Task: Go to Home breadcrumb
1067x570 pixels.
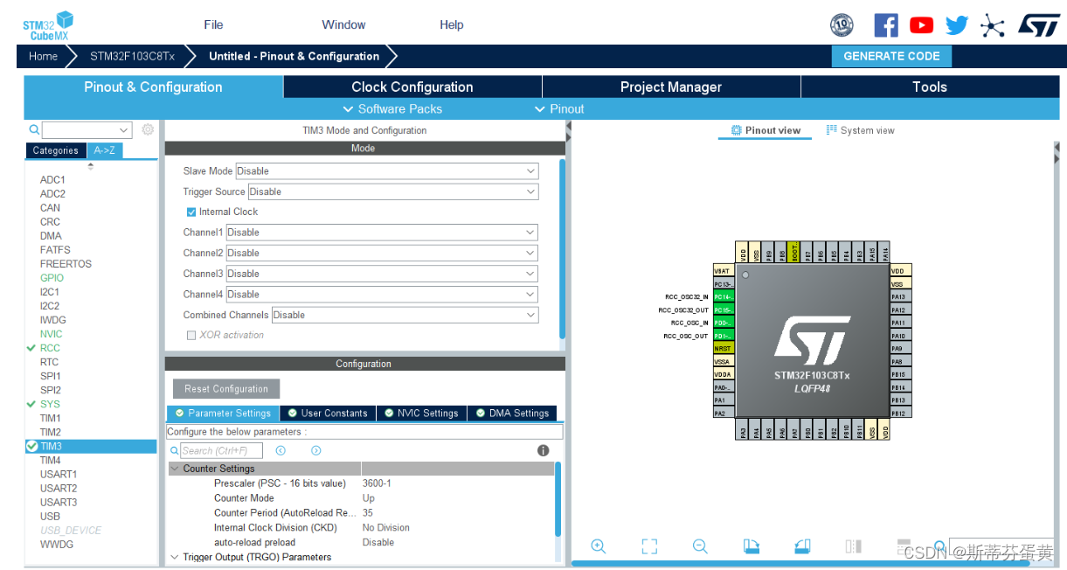Action: (x=43, y=56)
